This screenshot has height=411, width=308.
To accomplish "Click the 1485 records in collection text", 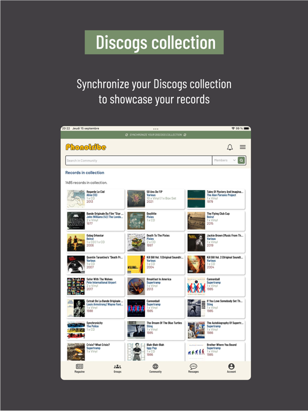I will pyautogui.click(x=86, y=182).
